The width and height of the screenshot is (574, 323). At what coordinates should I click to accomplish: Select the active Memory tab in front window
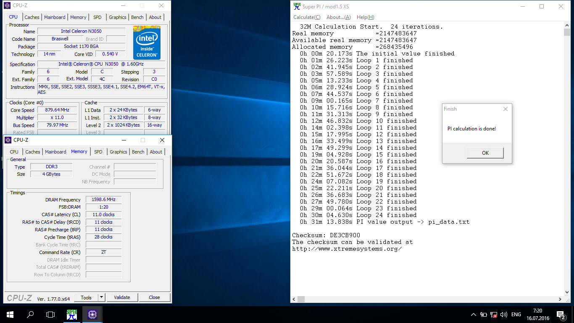(79, 151)
